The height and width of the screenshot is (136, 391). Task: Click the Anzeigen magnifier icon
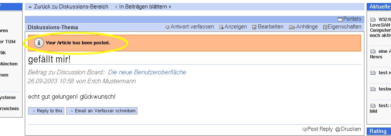[x=221, y=27]
